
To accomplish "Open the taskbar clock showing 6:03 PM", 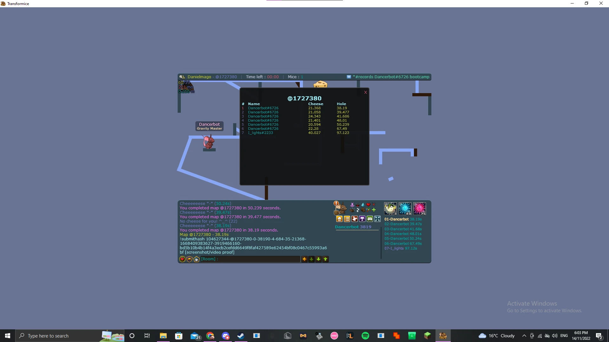I will (x=581, y=336).
